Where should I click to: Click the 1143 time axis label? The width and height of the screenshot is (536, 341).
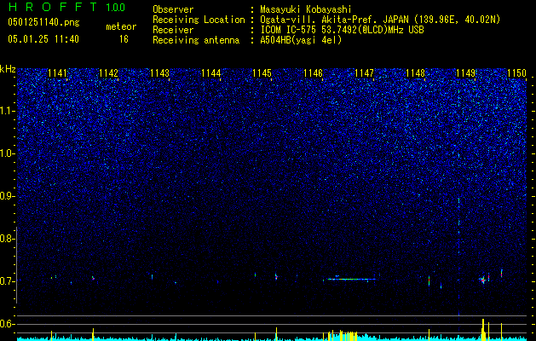pyautogui.click(x=159, y=73)
